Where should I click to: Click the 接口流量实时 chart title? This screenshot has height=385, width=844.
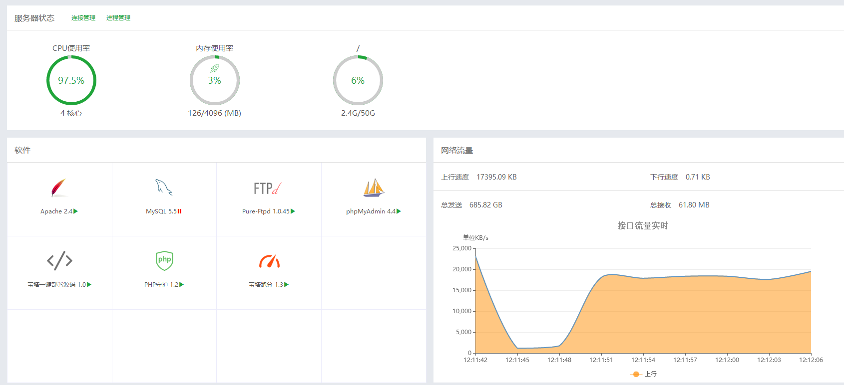pos(643,226)
